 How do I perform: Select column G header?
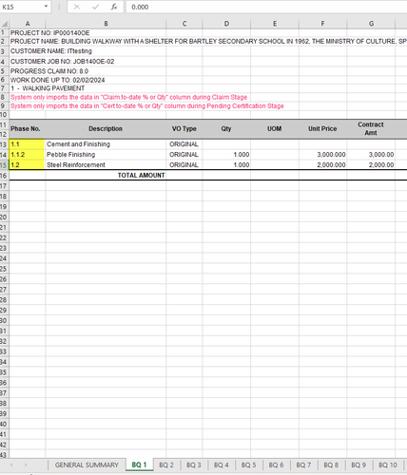pyautogui.click(x=371, y=24)
